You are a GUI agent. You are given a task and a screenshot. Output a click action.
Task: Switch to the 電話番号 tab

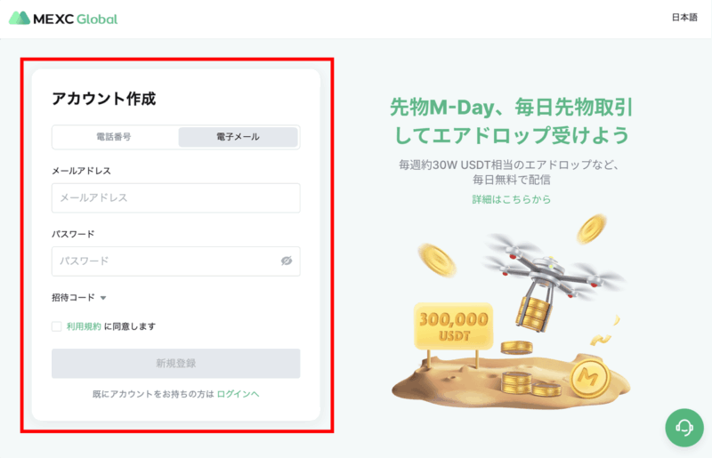click(x=115, y=137)
